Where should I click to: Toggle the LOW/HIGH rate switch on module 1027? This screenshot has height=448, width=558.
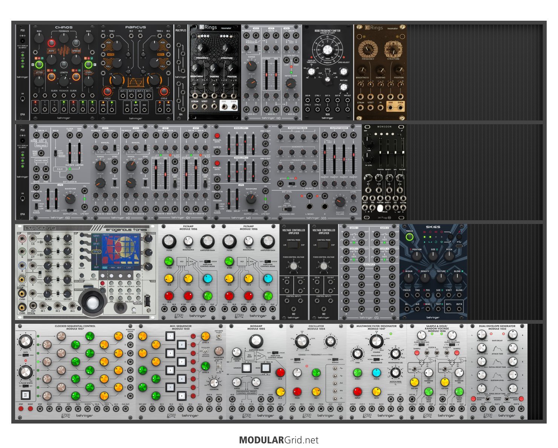pyautogui.click(x=25, y=355)
